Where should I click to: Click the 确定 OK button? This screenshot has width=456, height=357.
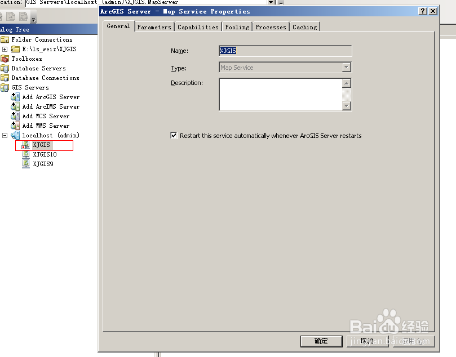point(321,341)
